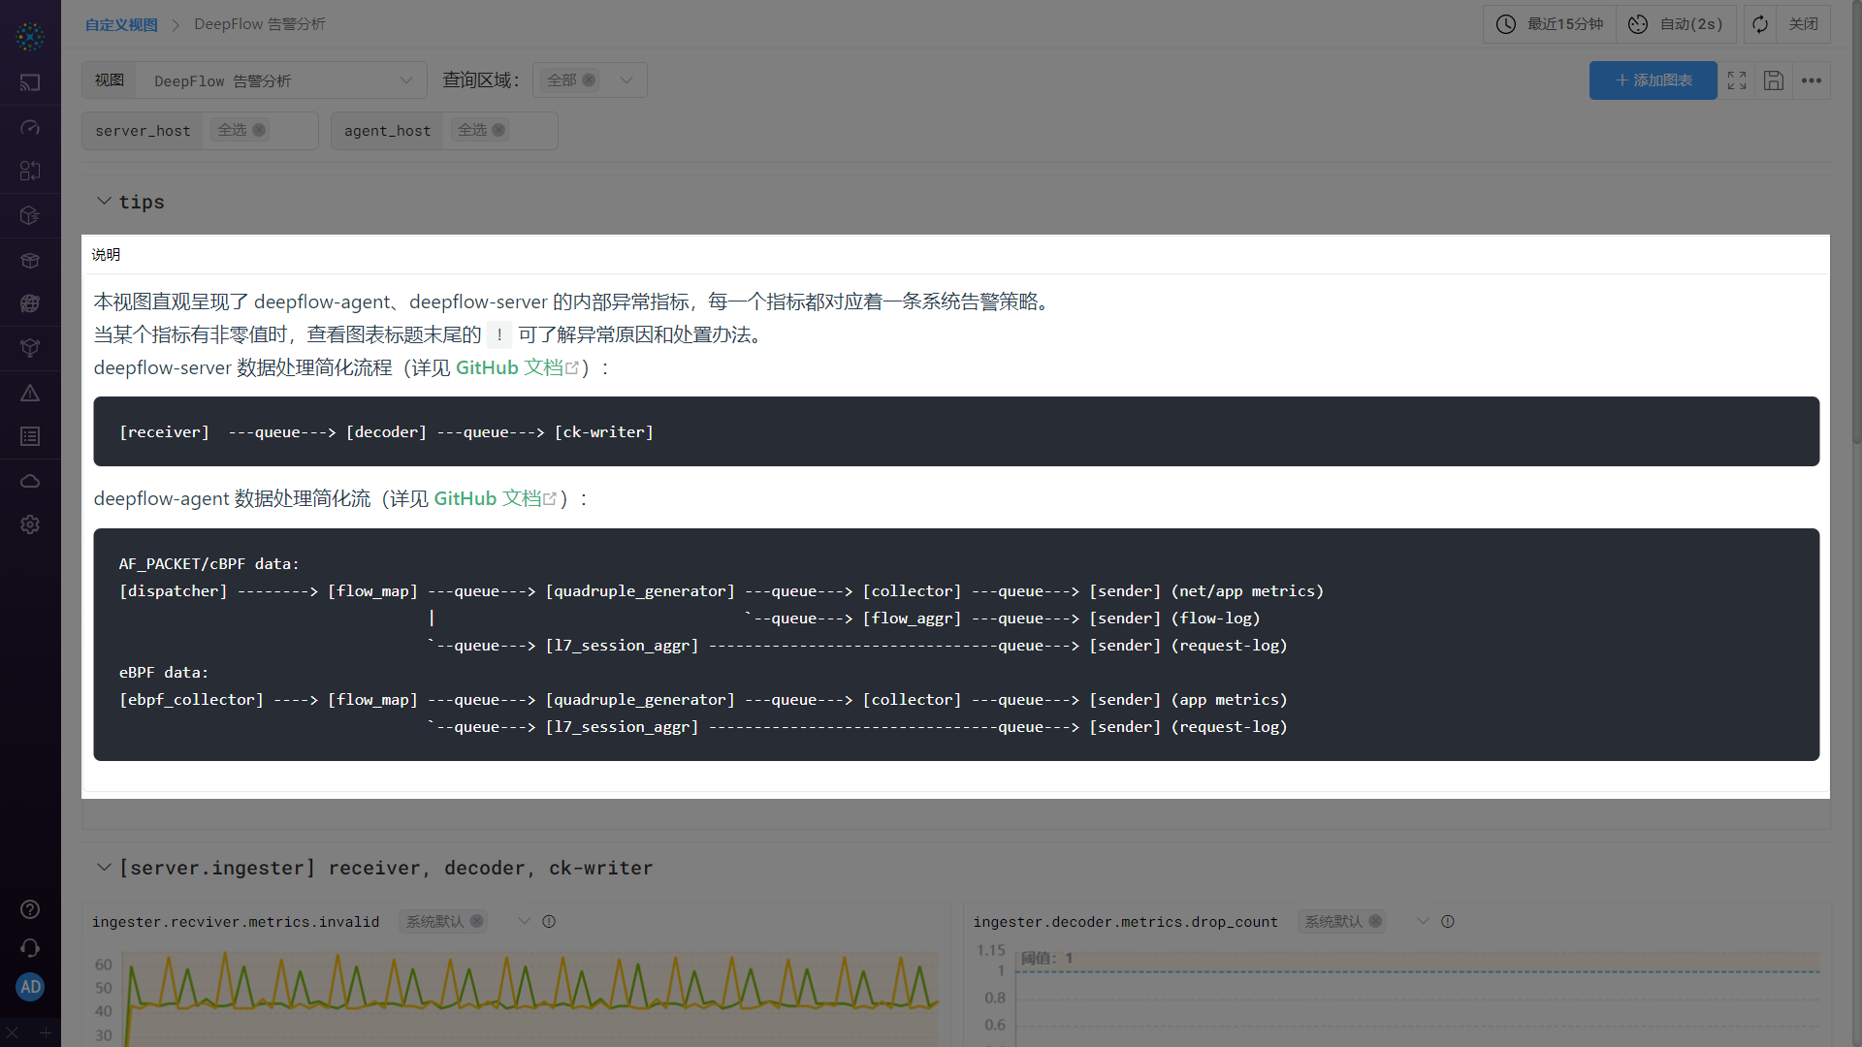Click the save view icon
The image size is (1862, 1047).
(1774, 80)
